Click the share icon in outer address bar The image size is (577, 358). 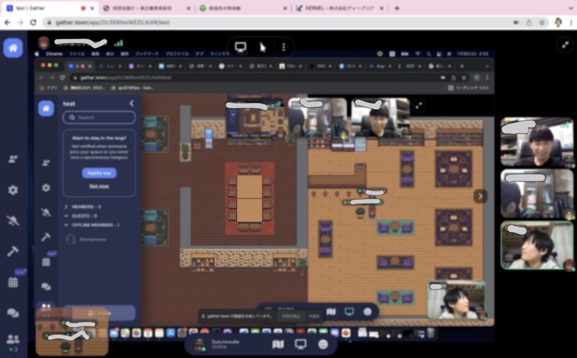529,23
